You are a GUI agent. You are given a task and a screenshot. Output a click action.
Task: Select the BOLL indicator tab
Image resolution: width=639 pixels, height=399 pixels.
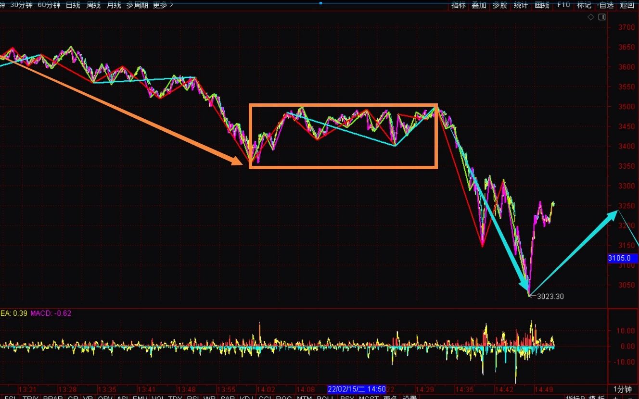click(x=326, y=397)
